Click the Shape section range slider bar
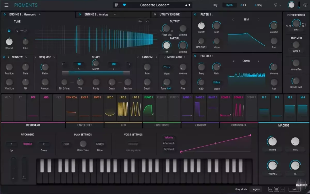Image resolution: width=310 pixels, height=194 pixels. pyautogui.click(x=96, y=73)
